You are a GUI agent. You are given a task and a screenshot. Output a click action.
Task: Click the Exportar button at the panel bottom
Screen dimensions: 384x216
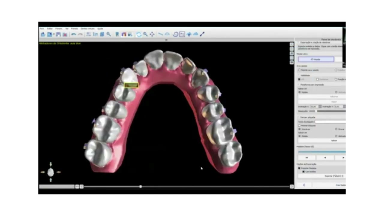[x=322, y=176]
